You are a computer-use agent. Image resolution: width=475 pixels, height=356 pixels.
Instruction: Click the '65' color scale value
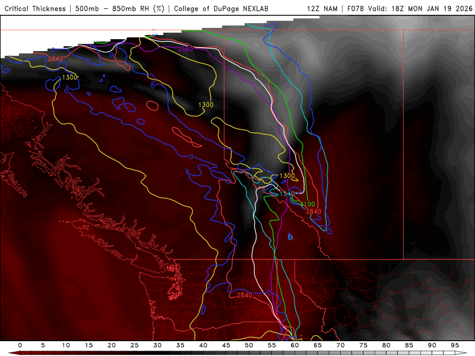[318, 345]
